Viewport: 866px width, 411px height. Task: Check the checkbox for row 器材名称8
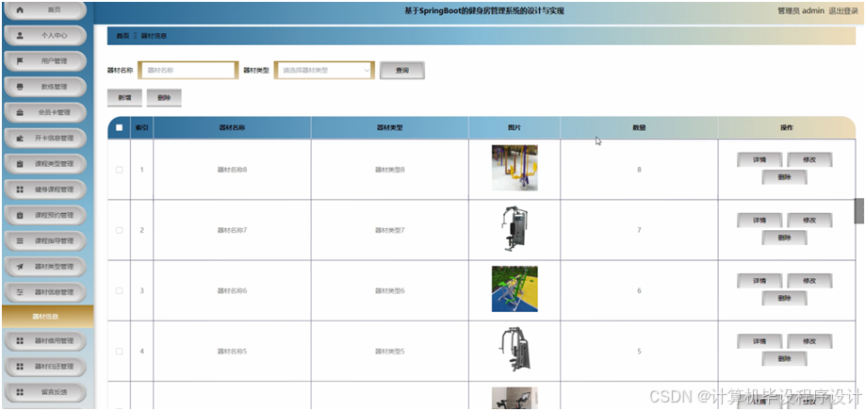tap(120, 170)
